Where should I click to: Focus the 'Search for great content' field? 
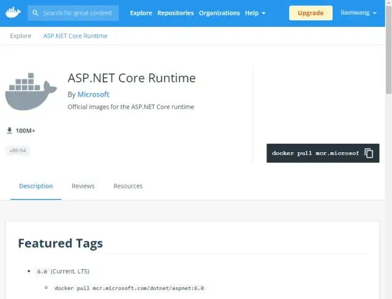[x=73, y=13]
